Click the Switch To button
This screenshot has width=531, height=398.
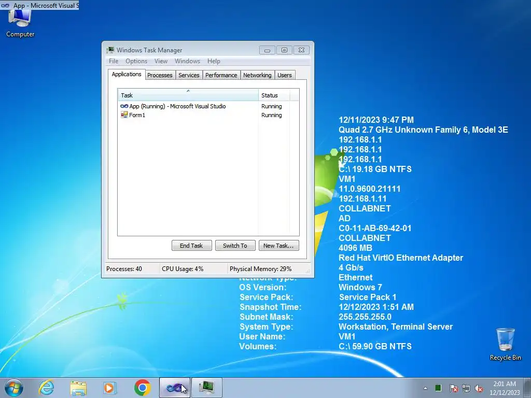[x=235, y=246]
